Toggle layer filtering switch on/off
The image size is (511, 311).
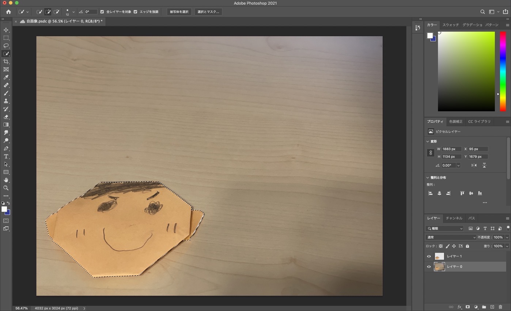508,228
